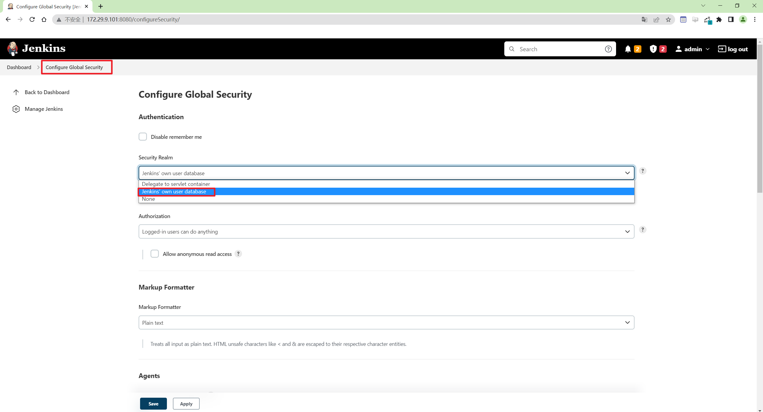Go to Dashboard breadcrumb

click(x=19, y=67)
